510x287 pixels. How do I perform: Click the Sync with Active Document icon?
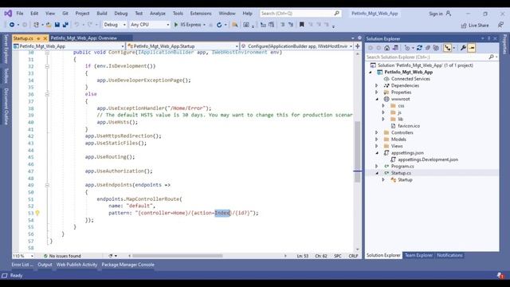coord(419,48)
